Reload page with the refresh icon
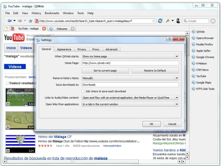Image resolution: width=221 pixels, height=166 pixels. (x=160, y=21)
